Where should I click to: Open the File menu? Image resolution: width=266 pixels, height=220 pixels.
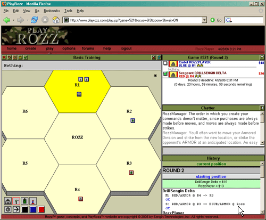click(x=6, y=11)
